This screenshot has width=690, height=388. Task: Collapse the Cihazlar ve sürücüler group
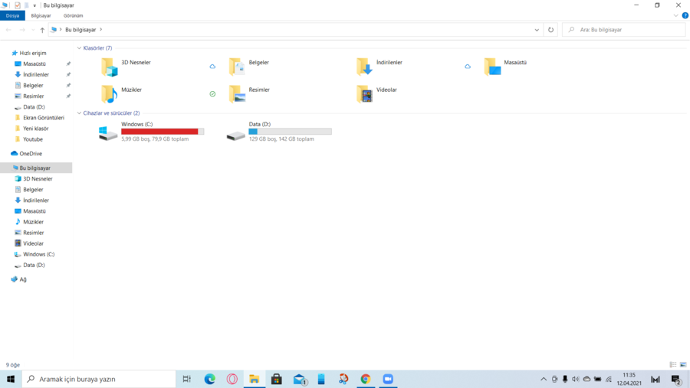pyautogui.click(x=79, y=113)
